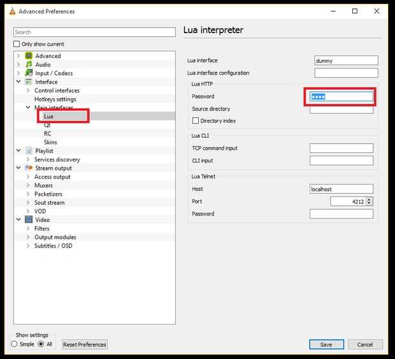Click the CLI input field

click(341, 160)
